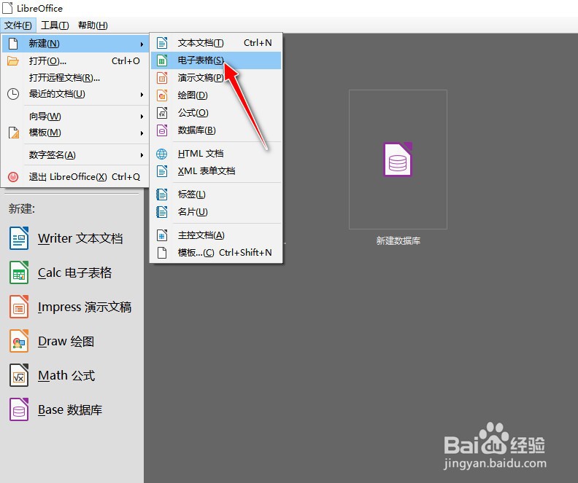Click the Writer document icon in sidebar
The image size is (578, 483).
point(19,238)
